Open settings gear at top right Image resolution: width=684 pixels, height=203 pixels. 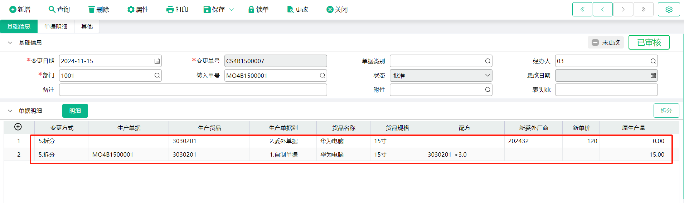[x=669, y=9]
